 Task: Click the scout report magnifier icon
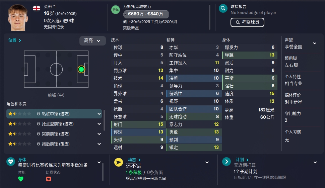223,9
